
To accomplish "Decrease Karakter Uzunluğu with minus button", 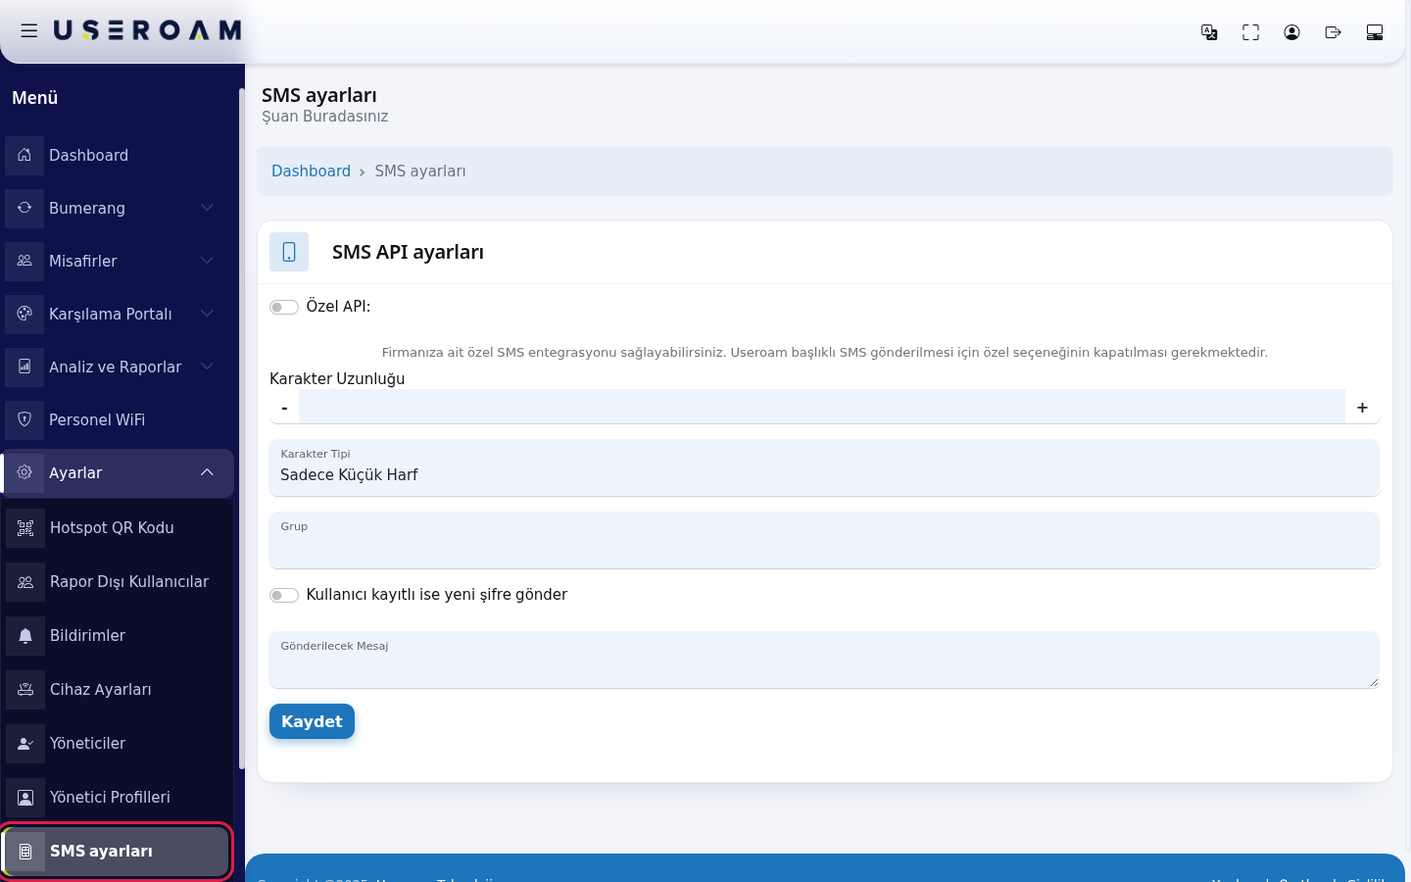I will click(284, 407).
